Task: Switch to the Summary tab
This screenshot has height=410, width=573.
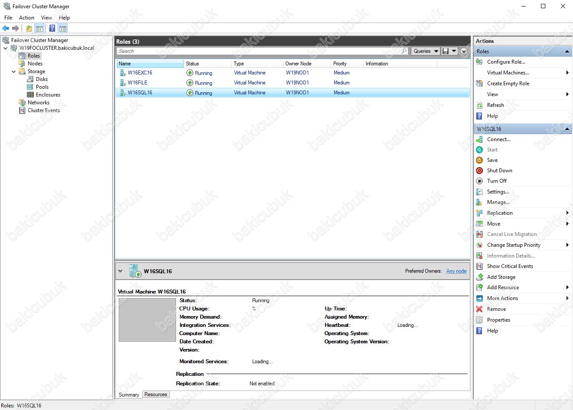Action: (x=129, y=395)
